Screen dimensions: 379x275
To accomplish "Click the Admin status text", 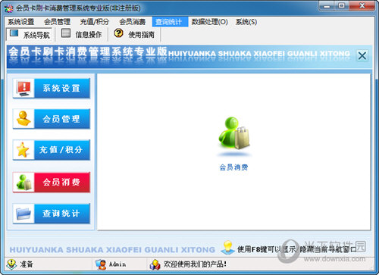I will pos(117,264).
